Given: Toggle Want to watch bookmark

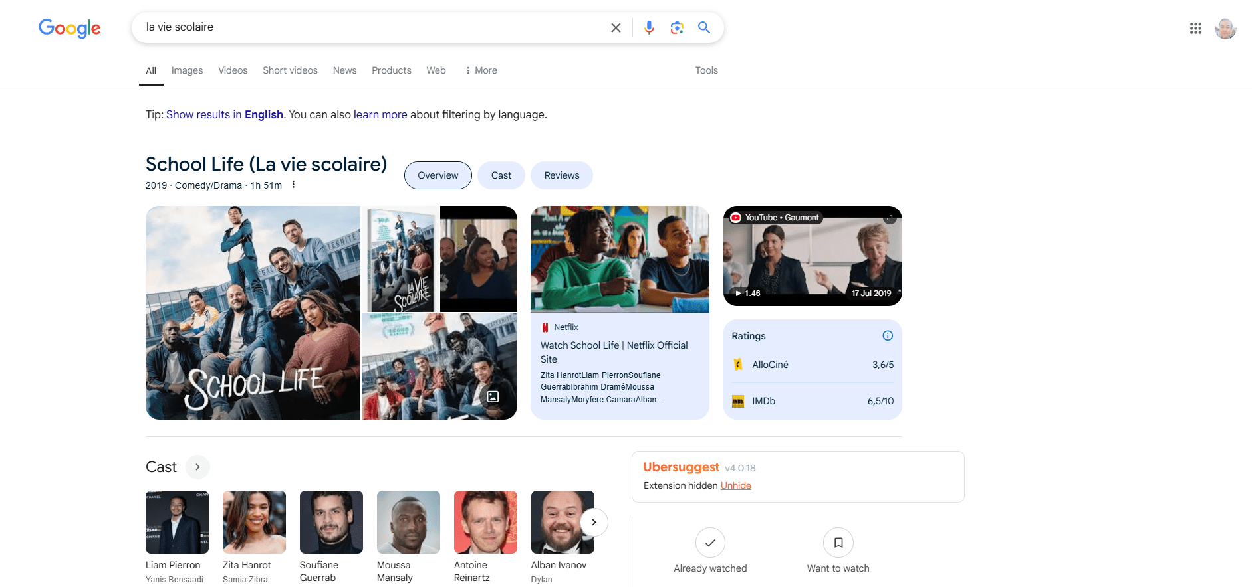Looking at the screenshot, I should pyautogui.click(x=838, y=543).
